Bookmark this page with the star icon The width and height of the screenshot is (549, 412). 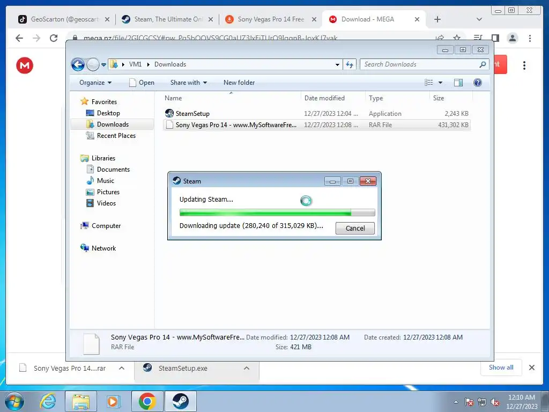(x=457, y=38)
